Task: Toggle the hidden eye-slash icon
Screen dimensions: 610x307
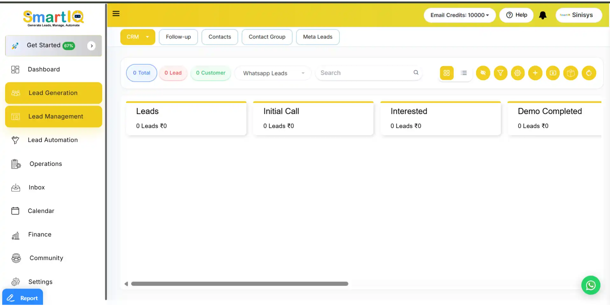Action: coord(483,73)
